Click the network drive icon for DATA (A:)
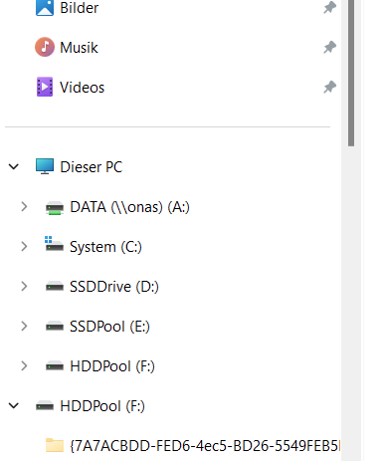The width and height of the screenshot is (385, 461). pyautogui.click(x=55, y=208)
